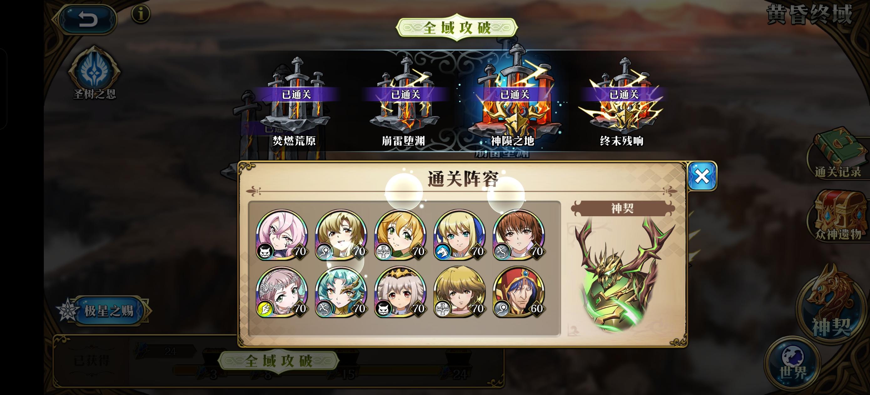This screenshot has width=870, height=395.
Task: Select the 神陨之地 stage
Action: tap(513, 101)
